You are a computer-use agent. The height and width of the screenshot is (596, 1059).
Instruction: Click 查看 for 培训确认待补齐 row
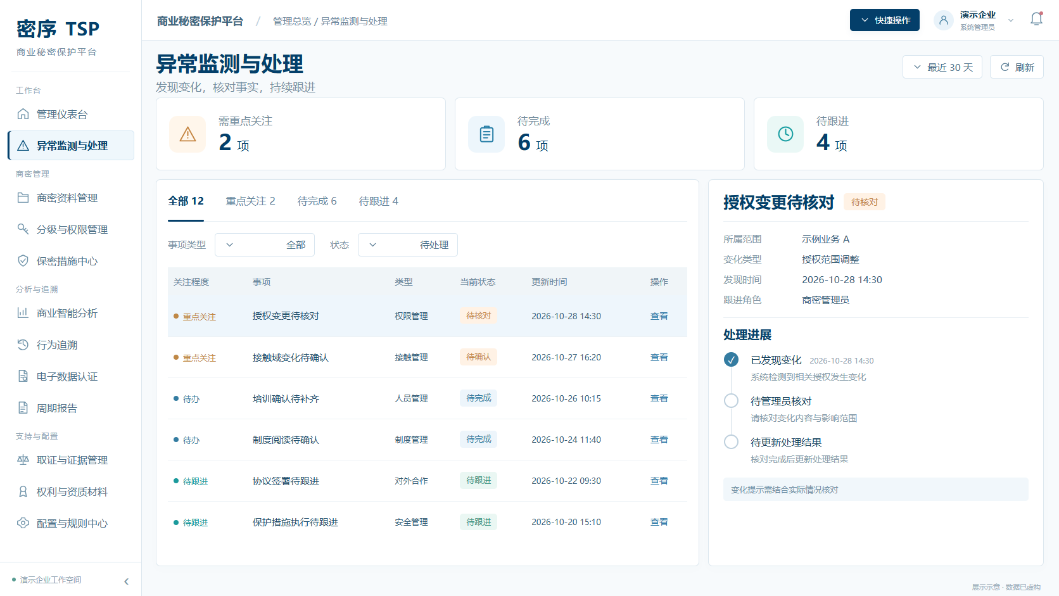pos(659,398)
